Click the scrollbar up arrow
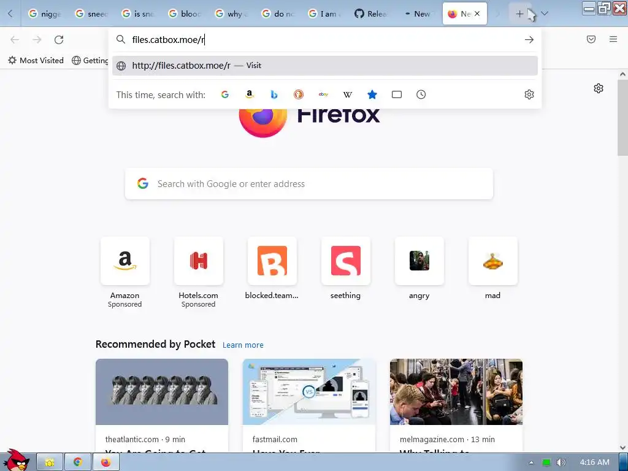The image size is (628, 471). point(622,74)
